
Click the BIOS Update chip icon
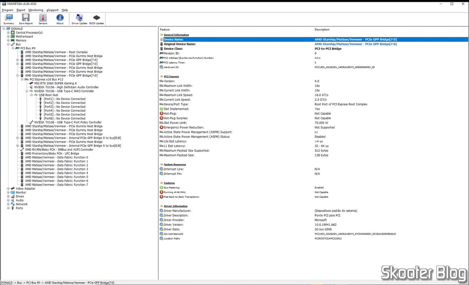click(96, 19)
